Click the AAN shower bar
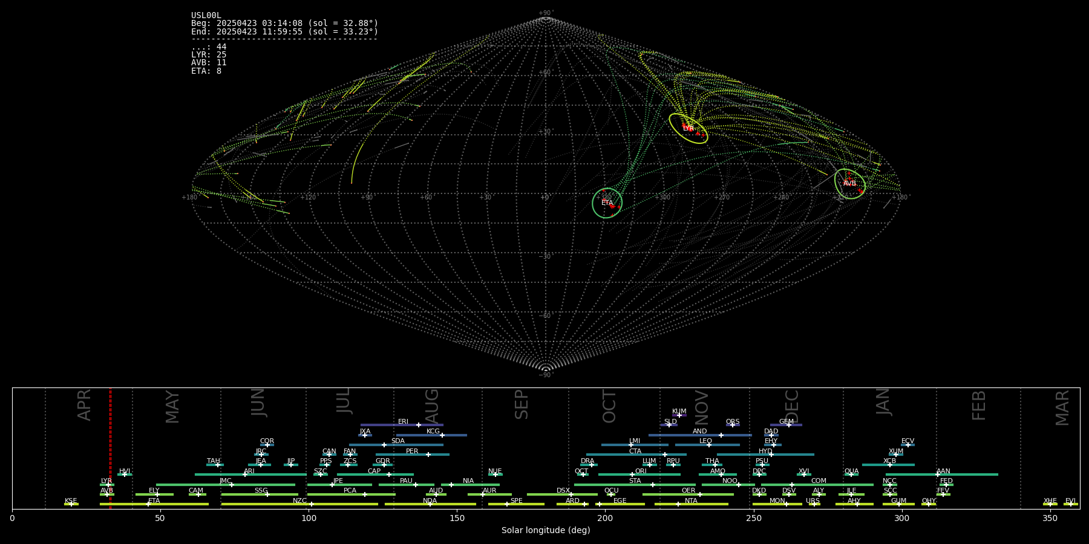Viewport: 1089px width, 544px height. pyautogui.click(x=942, y=474)
